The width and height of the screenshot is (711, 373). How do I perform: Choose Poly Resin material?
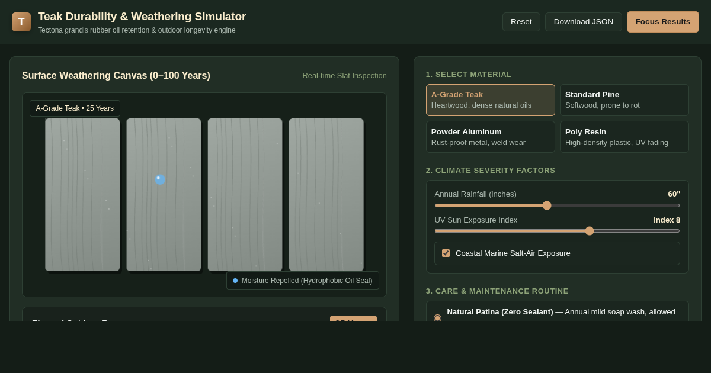coord(624,137)
